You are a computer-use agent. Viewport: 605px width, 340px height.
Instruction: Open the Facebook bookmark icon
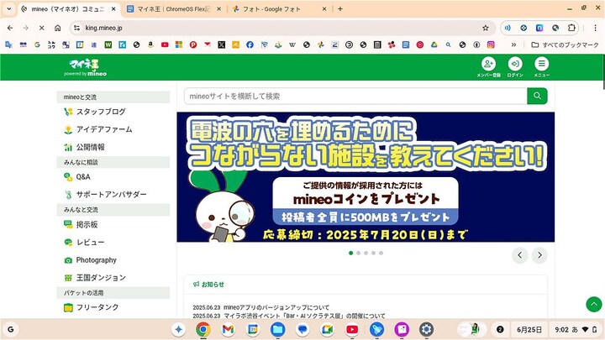(250, 44)
